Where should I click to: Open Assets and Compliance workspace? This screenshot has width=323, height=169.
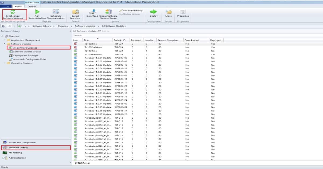[36, 142]
